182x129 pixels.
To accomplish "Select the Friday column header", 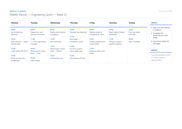I will pyautogui.click(x=98, y=24).
